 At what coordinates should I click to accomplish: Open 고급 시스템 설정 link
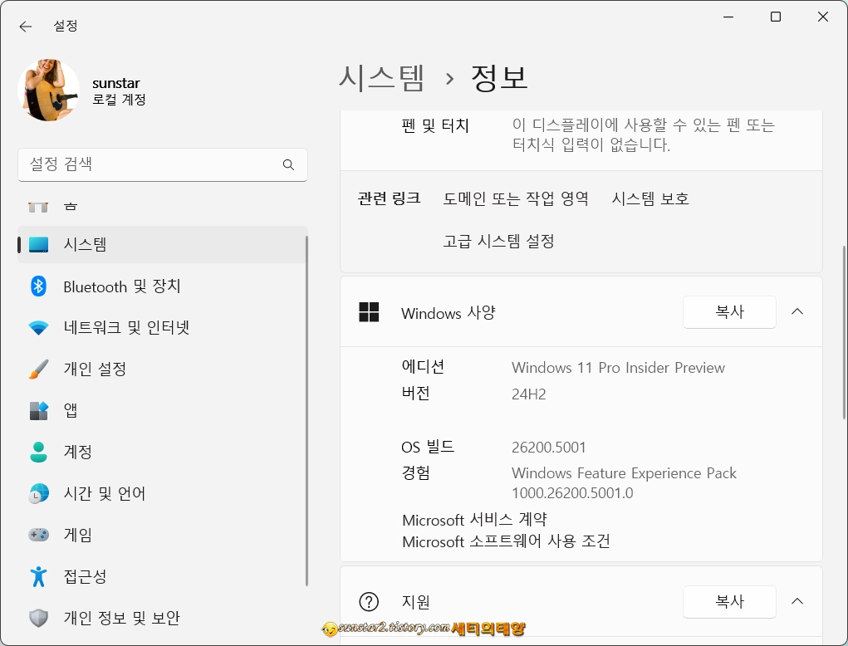coord(499,242)
